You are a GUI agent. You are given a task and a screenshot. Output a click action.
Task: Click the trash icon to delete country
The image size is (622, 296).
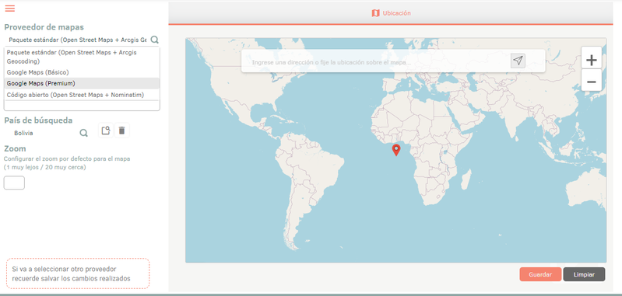tap(121, 131)
